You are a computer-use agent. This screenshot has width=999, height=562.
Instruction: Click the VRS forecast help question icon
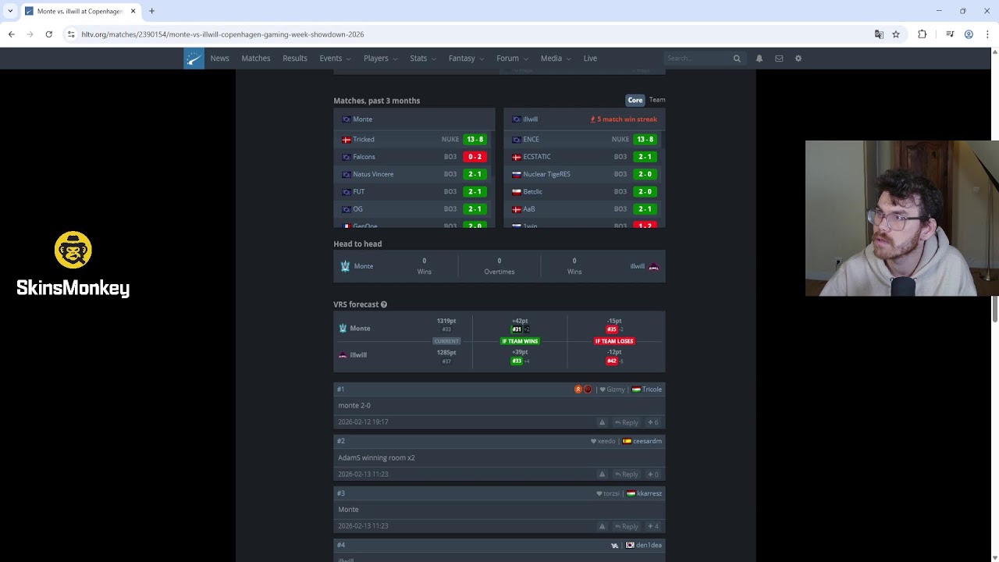click(384, 304)
